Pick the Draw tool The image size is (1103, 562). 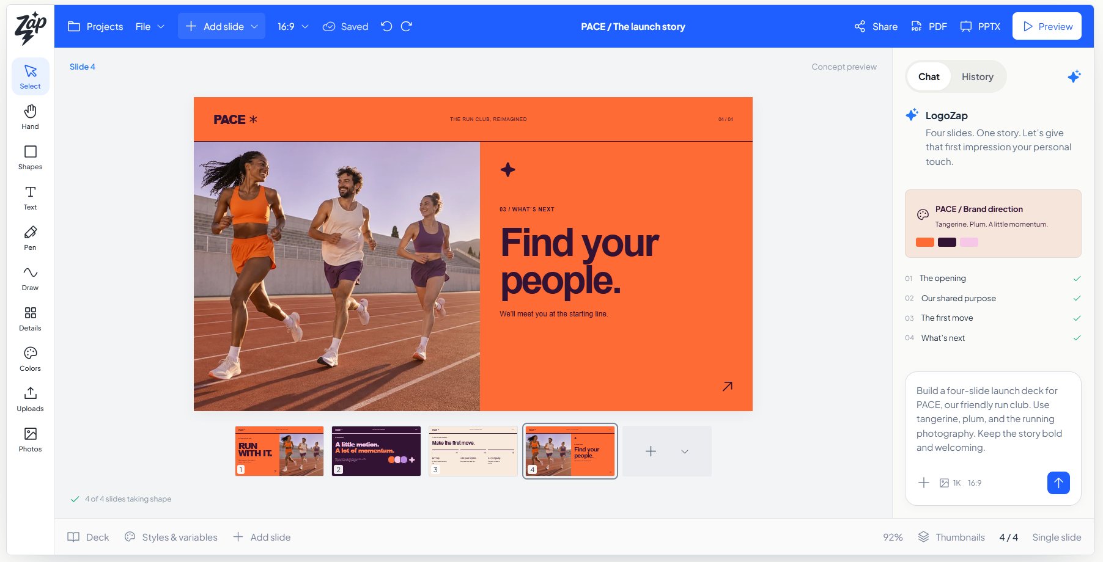pos(30,278)
